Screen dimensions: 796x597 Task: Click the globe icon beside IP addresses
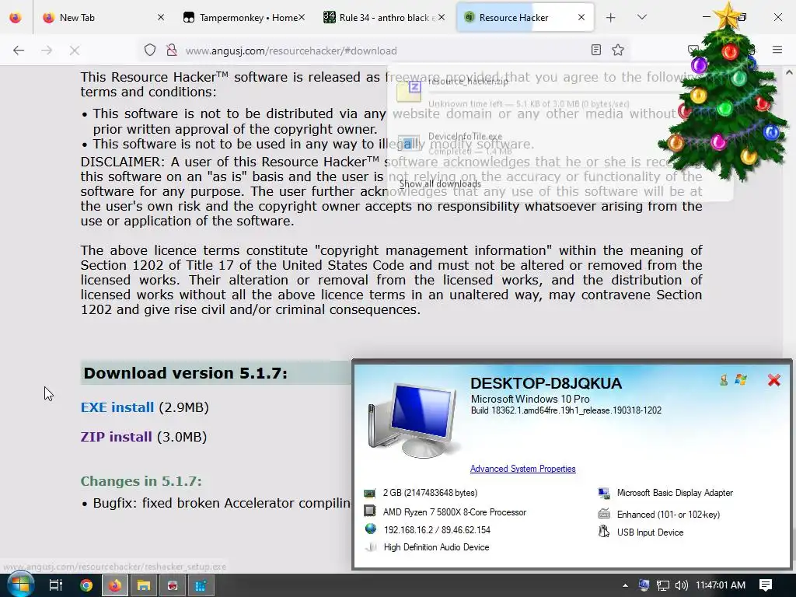(x=371, y=529)
